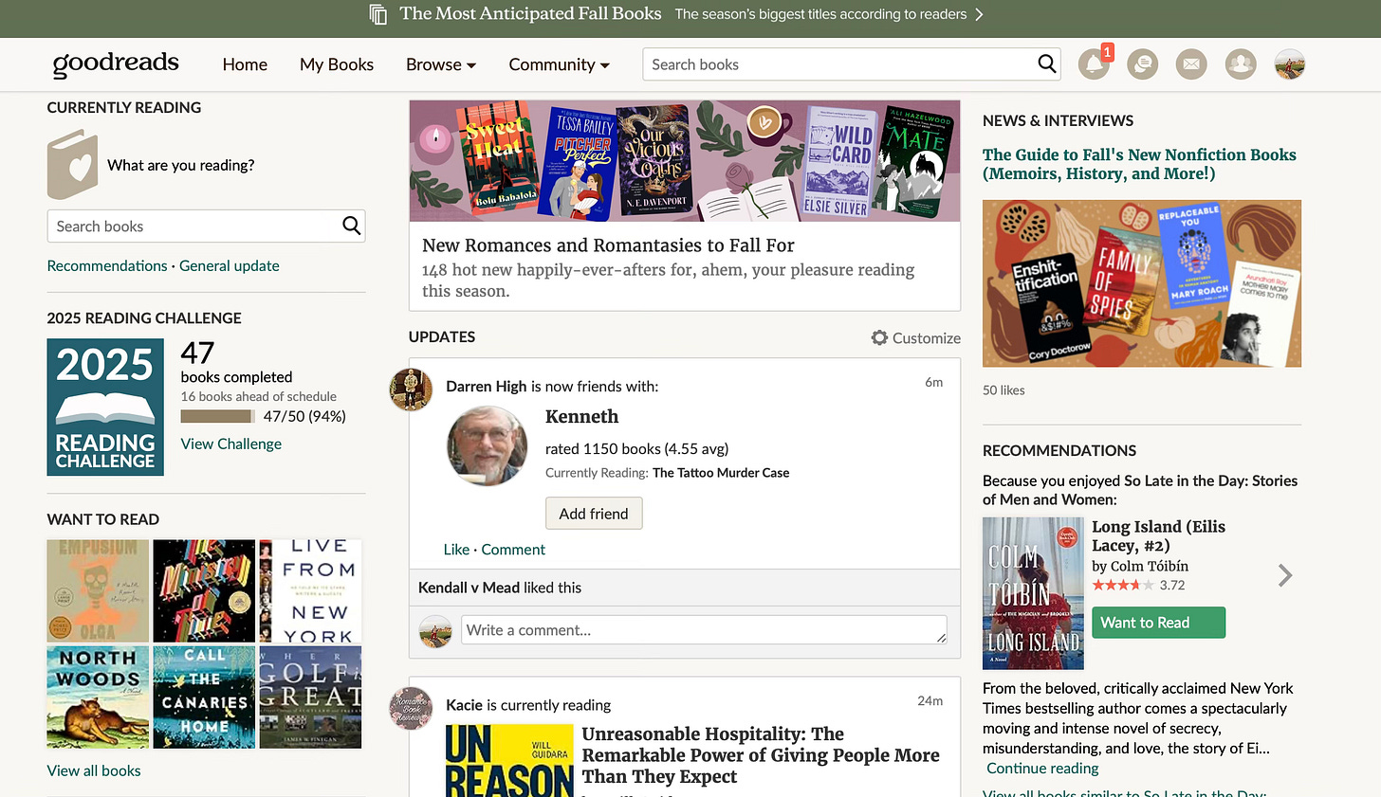Click the star rating for Long Island
The height and width of the screenshot is (797, 1381).
(1123, 585)
